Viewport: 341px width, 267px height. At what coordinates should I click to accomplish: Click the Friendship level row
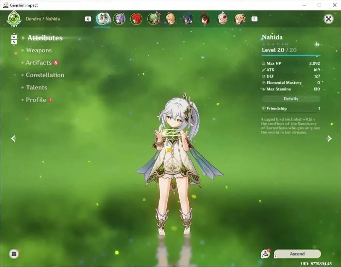[x=291, y=108]
